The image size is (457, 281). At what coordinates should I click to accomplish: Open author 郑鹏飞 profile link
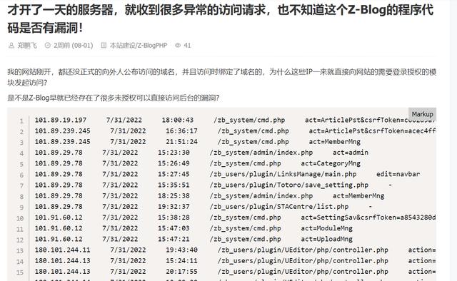coord(27,46)
